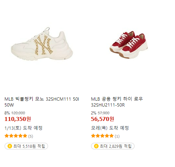Click the 56,570원 sale price
This screenshot has height=167, width=175.
[x=103, y=119]
